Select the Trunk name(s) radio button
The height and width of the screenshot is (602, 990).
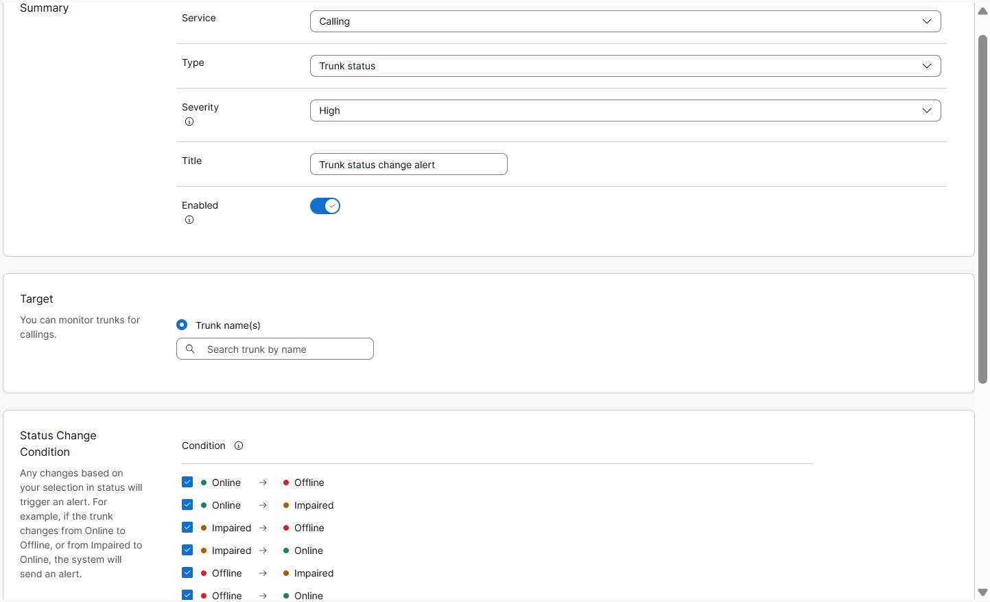pyautogui.click(x=182, y=325)
